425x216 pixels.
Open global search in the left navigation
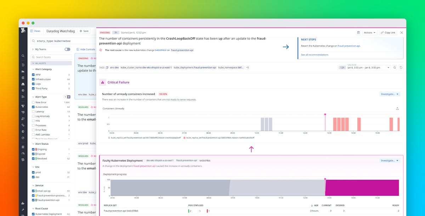23,56
